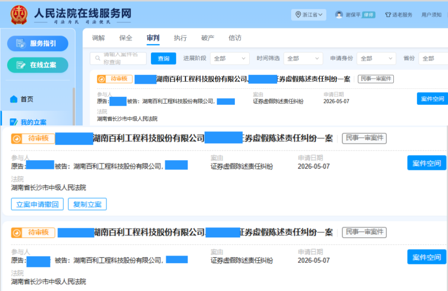The image size is (448, 291).
Task: Click the 服务指引 sidebar button
Action: [x=38, y=44]
